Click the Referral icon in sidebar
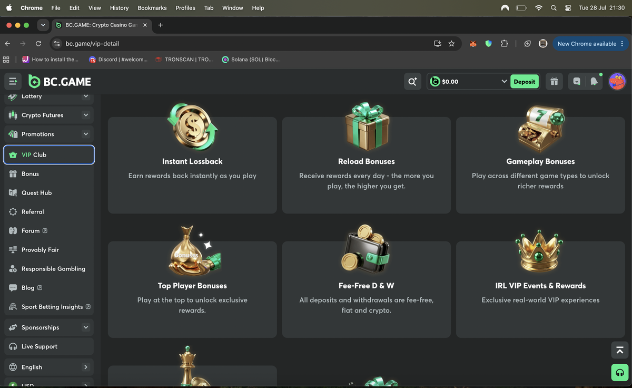 [13, 212]
